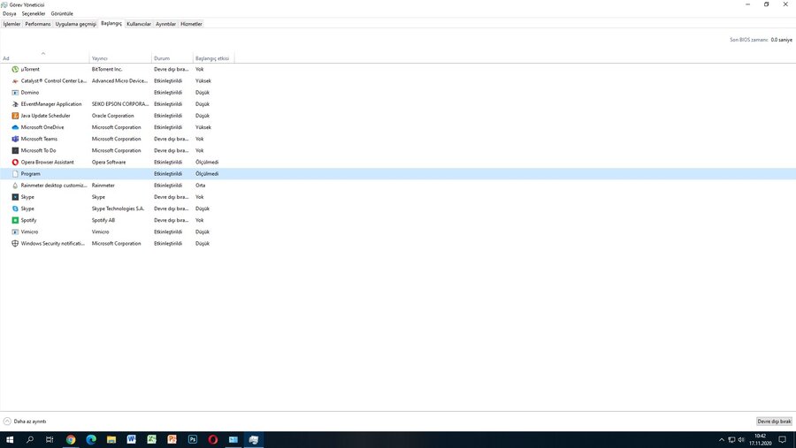Click the EEventManager Application icon
The height and width of the screenshot is (448, 796).
pyautogui.click(x=15, y=104)
